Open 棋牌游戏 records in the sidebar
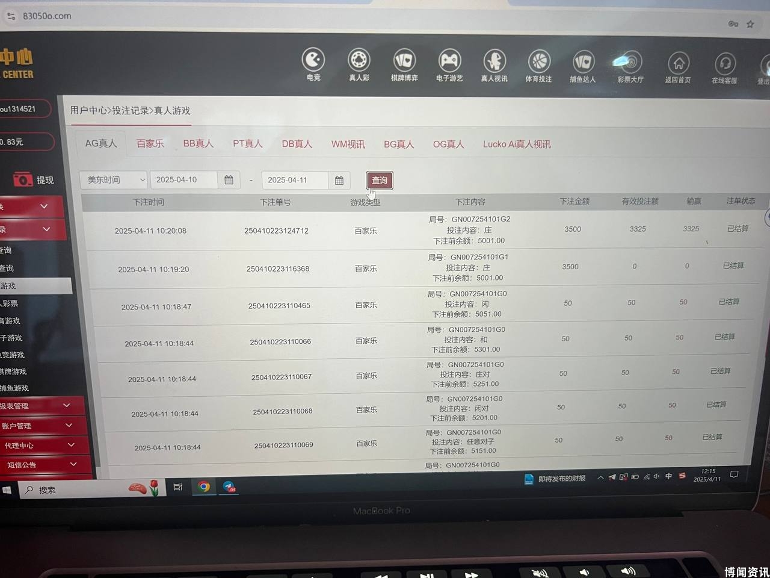 coord(14,371)
